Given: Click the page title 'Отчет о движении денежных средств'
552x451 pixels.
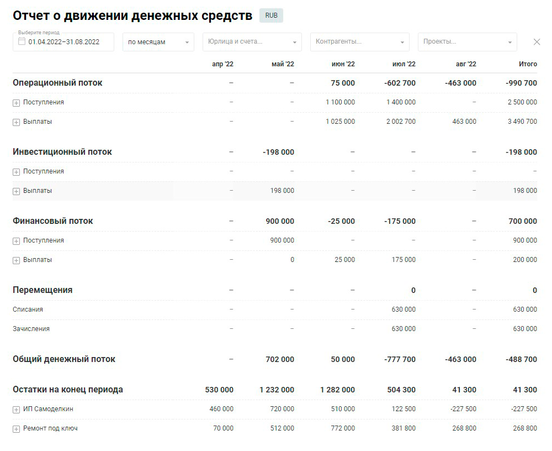Looking at the screenshot, I should (x=132, y=16).
